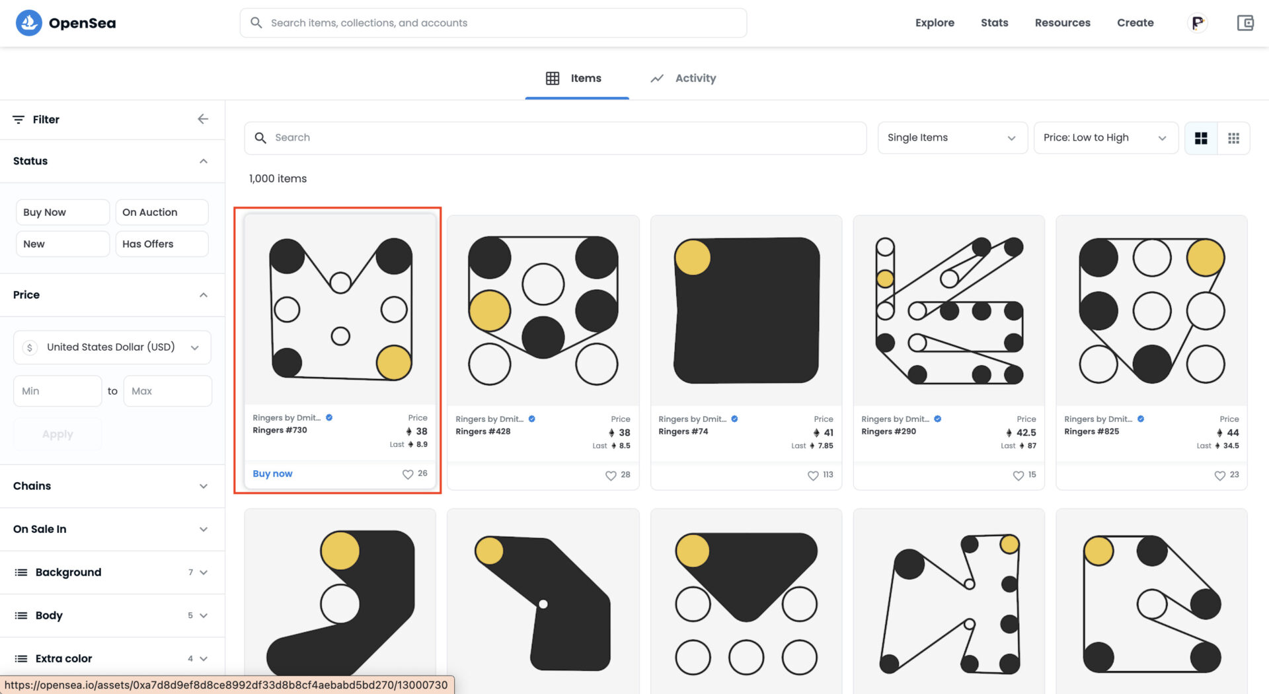Click heart icon on Ringers #428
1269x694 pixels.
(x=611, y=475)
